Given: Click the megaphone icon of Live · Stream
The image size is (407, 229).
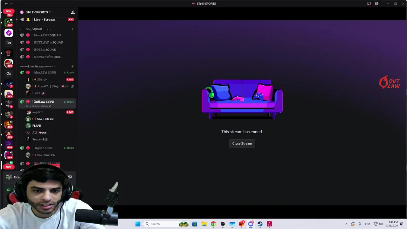Looking at the screenshot, I should coord(22,19).
